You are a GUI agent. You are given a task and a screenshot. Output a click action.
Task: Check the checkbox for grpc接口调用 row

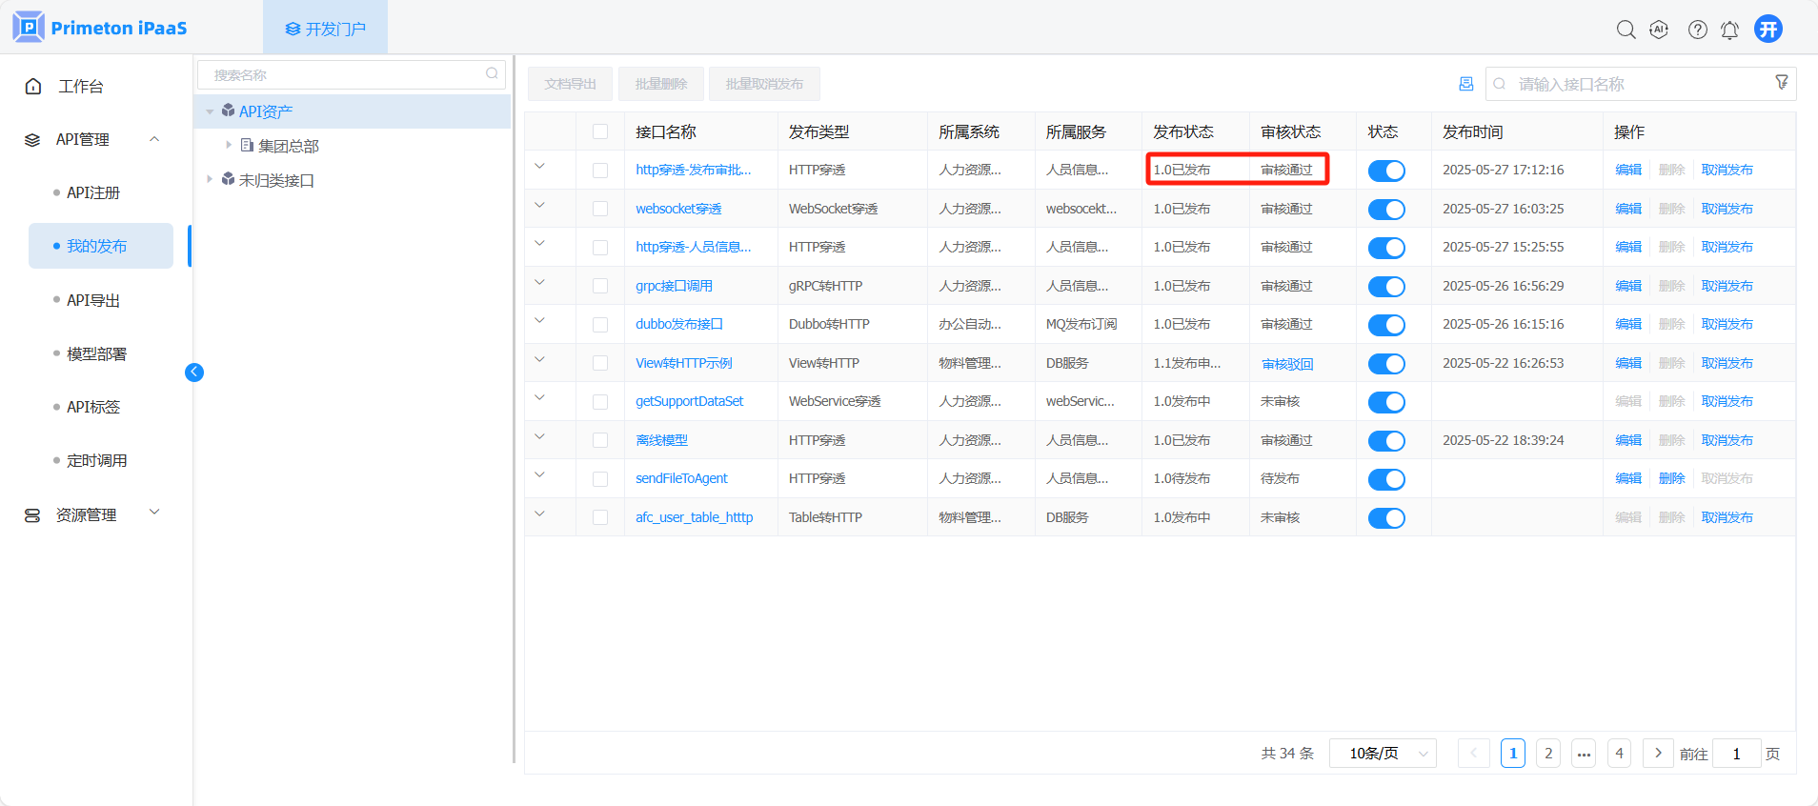[x=600, y=286]
